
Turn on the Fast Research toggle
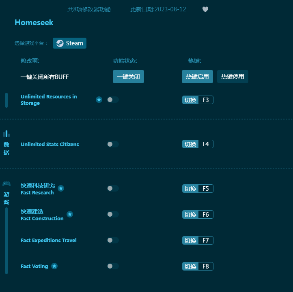pos(113,188)
